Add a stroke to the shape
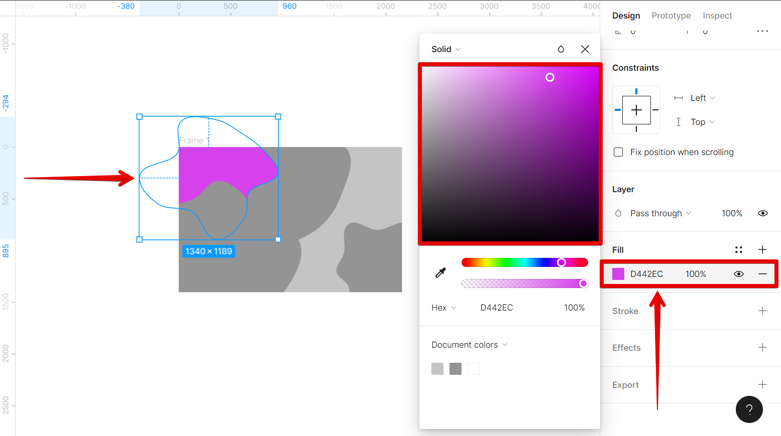This screenshot has width=781, height=436. coord(762,311)
